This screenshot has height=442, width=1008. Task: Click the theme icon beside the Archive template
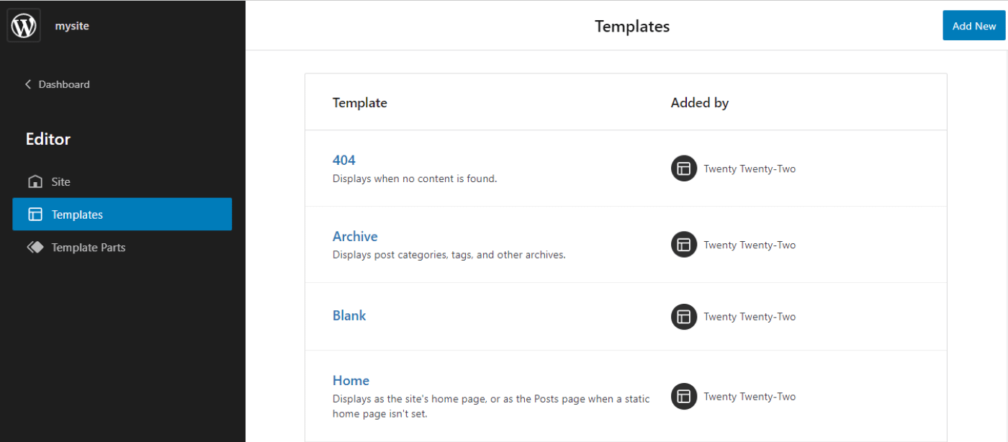coord(683,244)
